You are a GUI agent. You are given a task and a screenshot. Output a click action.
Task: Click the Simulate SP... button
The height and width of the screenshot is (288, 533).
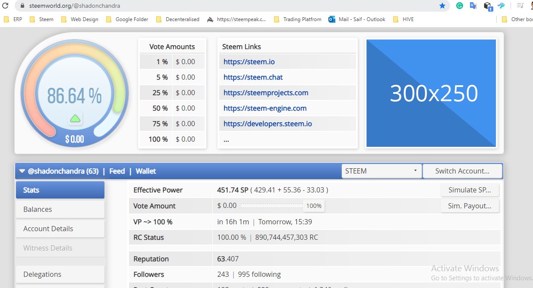(x=470, y=190)
